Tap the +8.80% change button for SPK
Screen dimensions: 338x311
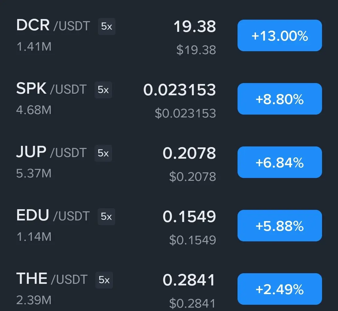(x=279, y=99)
